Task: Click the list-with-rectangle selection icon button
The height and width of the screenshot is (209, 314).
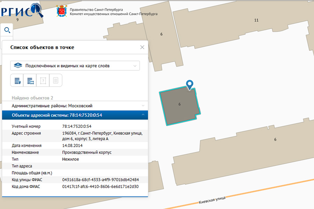Action: coord(30,80)
